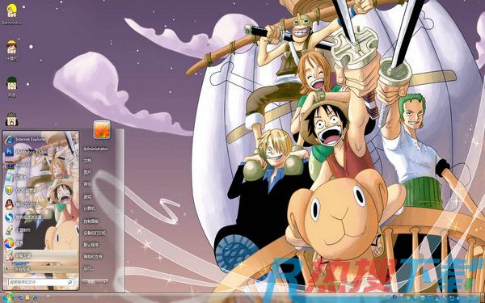The image size is (485, 303).
Task: Open 计算机 in the Start menu's right column
Action: pos(90,208)
